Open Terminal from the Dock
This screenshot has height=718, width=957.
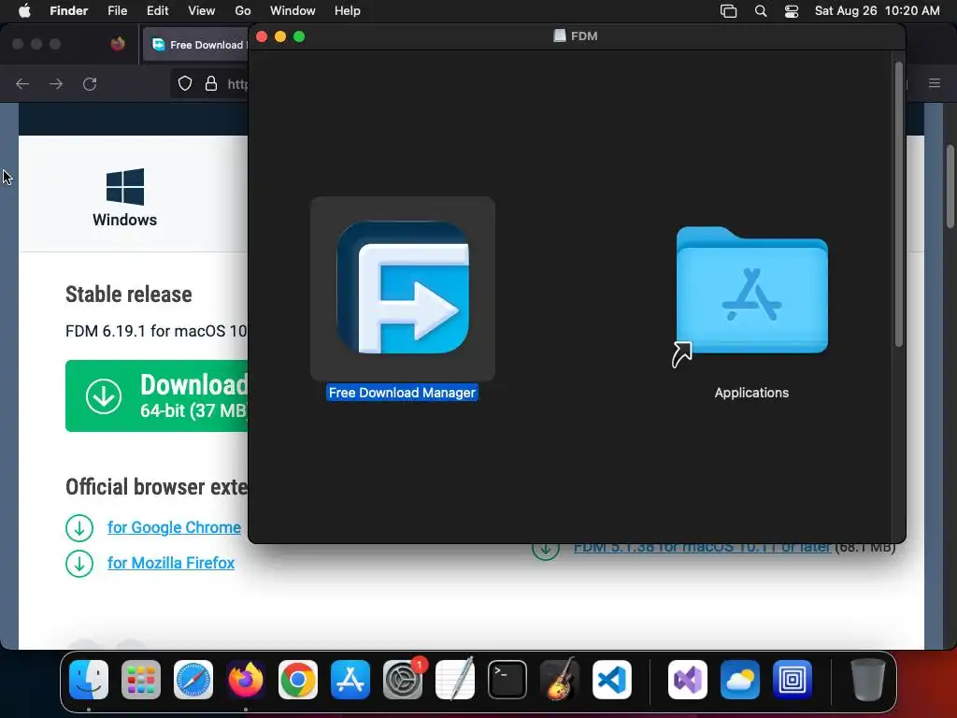coord(507,680)
